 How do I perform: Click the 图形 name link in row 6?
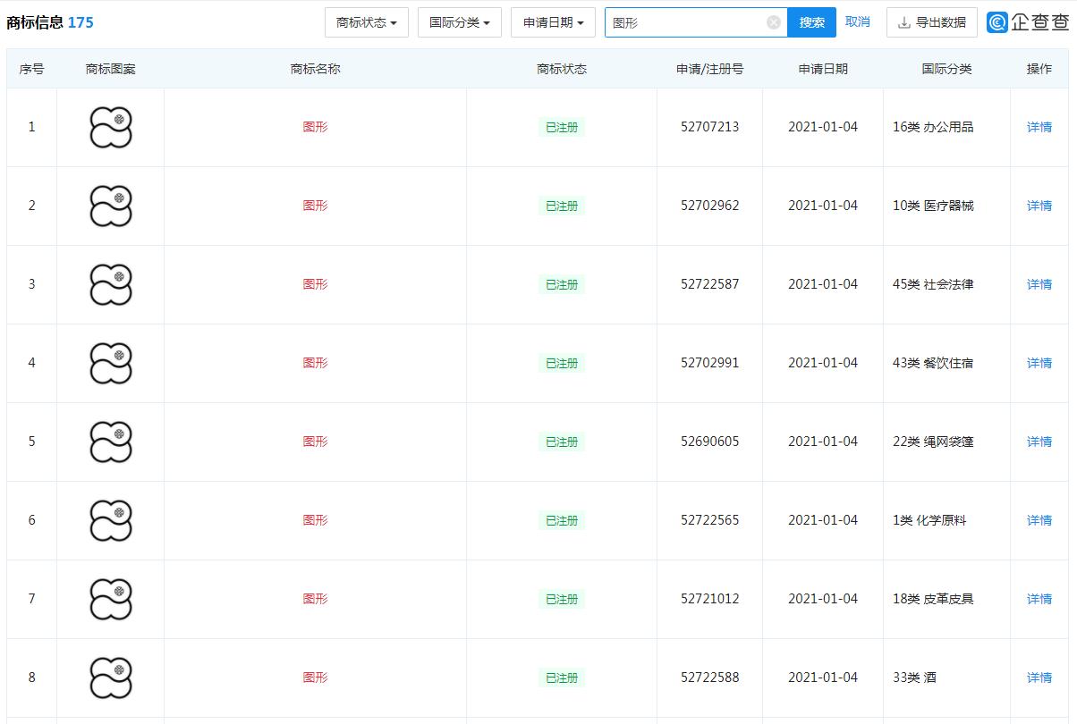coord(314,520)
